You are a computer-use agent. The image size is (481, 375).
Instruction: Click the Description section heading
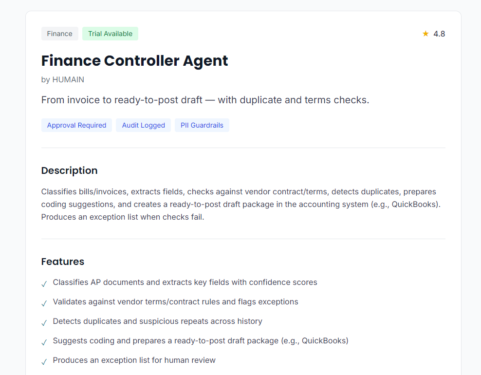point(69,170)
